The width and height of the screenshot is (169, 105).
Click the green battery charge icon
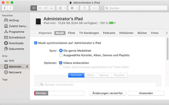pyautogui.click(x=112, y=23)
